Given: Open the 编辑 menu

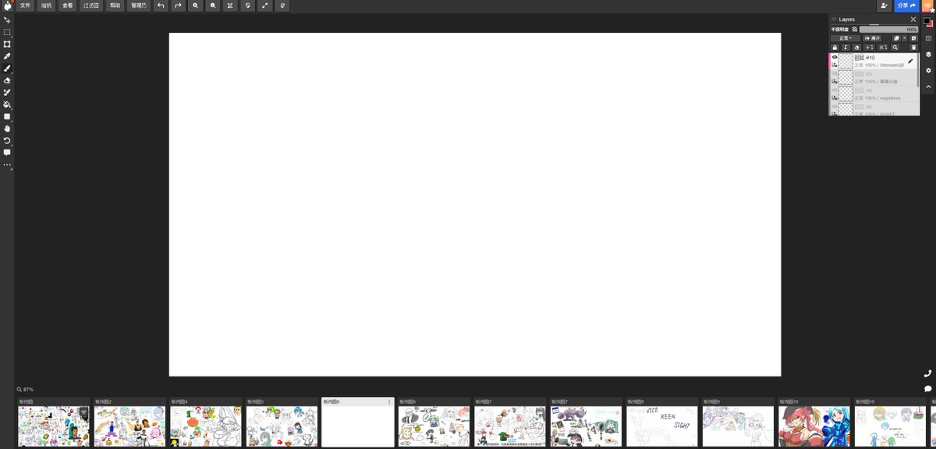Looking at the screenshot, I should point(47,5).
